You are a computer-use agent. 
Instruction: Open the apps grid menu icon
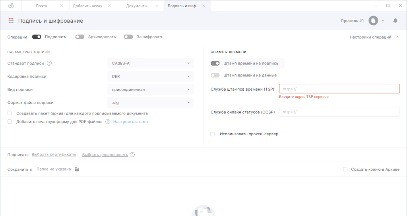click(11, 21)
